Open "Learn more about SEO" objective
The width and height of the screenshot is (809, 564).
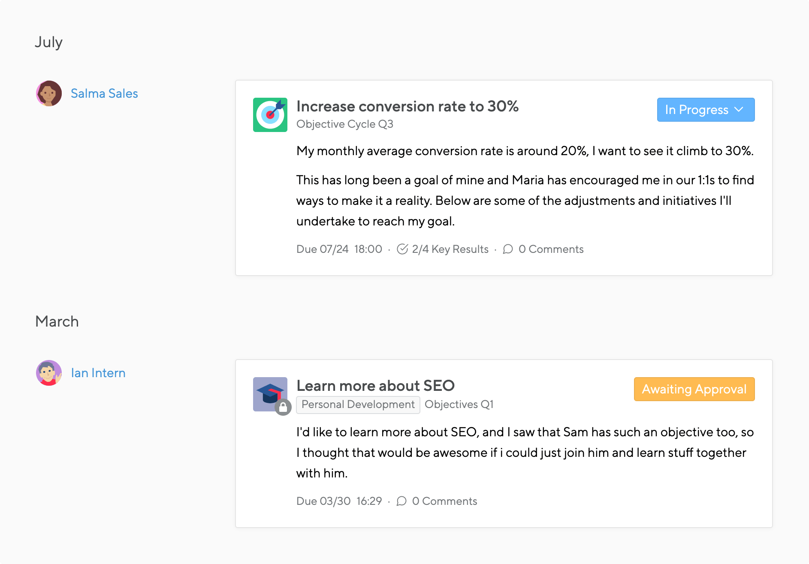(x=375, y=386)
